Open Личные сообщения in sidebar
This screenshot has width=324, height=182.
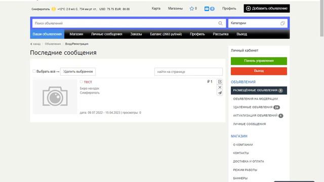250,124
